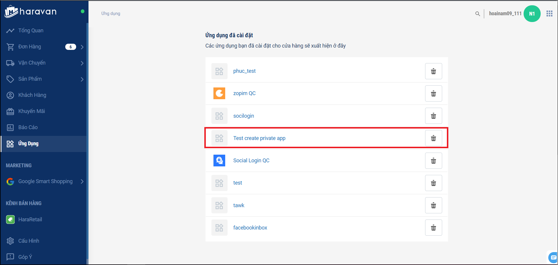The width and height of the screenshot is (558, 265).
Task: Go to Tổng Quan in sidebar
Action: click(31, 31)
